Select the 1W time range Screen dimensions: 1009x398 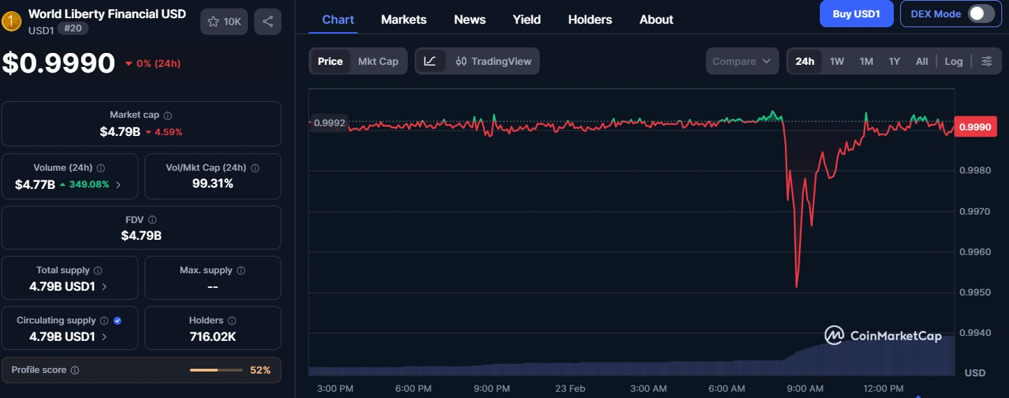tap(837, 61)
